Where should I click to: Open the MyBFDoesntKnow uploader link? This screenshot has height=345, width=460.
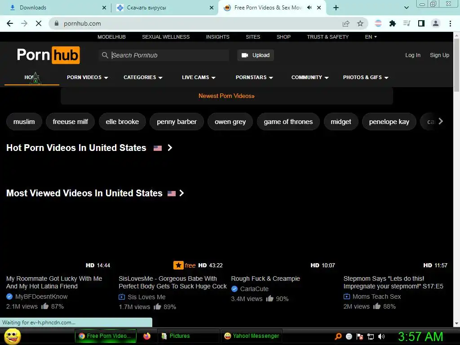coord(41,296)
